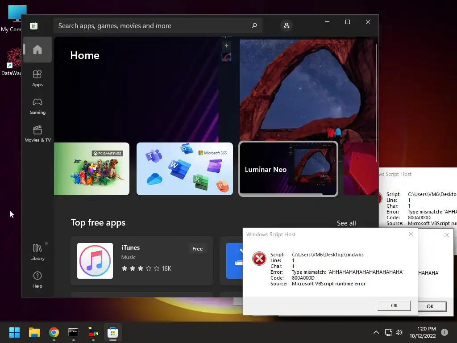Close the rear Script Host dialog
Viewport: 457px width, 343px height.
pos(446,235)
